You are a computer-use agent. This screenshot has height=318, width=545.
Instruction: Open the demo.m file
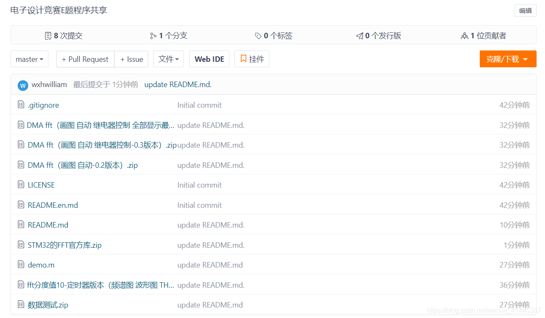click(41, 265)
